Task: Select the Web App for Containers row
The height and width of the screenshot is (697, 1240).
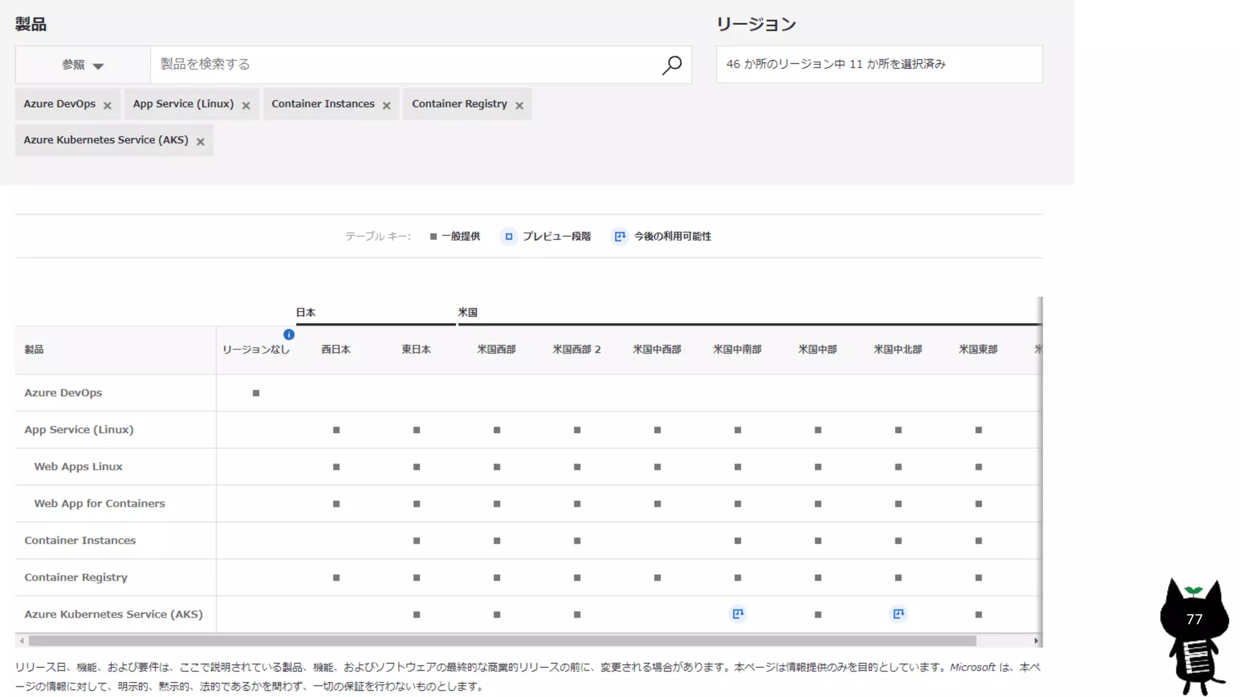Action: (x=99, y=503)
